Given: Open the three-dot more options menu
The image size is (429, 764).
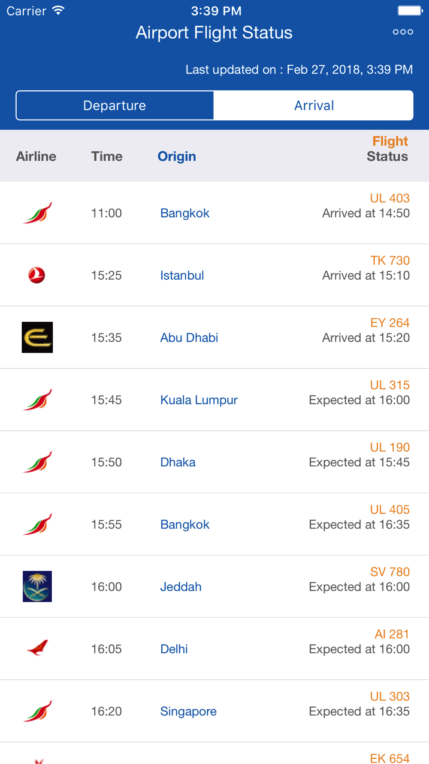Looking at the screenshot, I should [403, 32].
